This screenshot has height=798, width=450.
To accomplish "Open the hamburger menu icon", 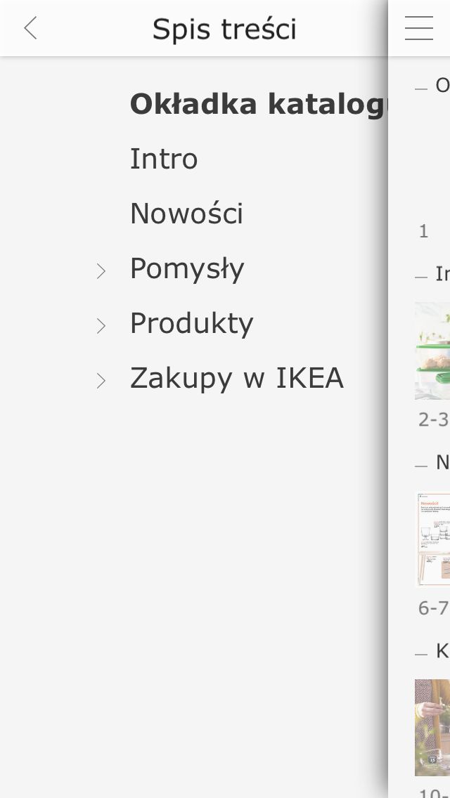I will point(419,28).
